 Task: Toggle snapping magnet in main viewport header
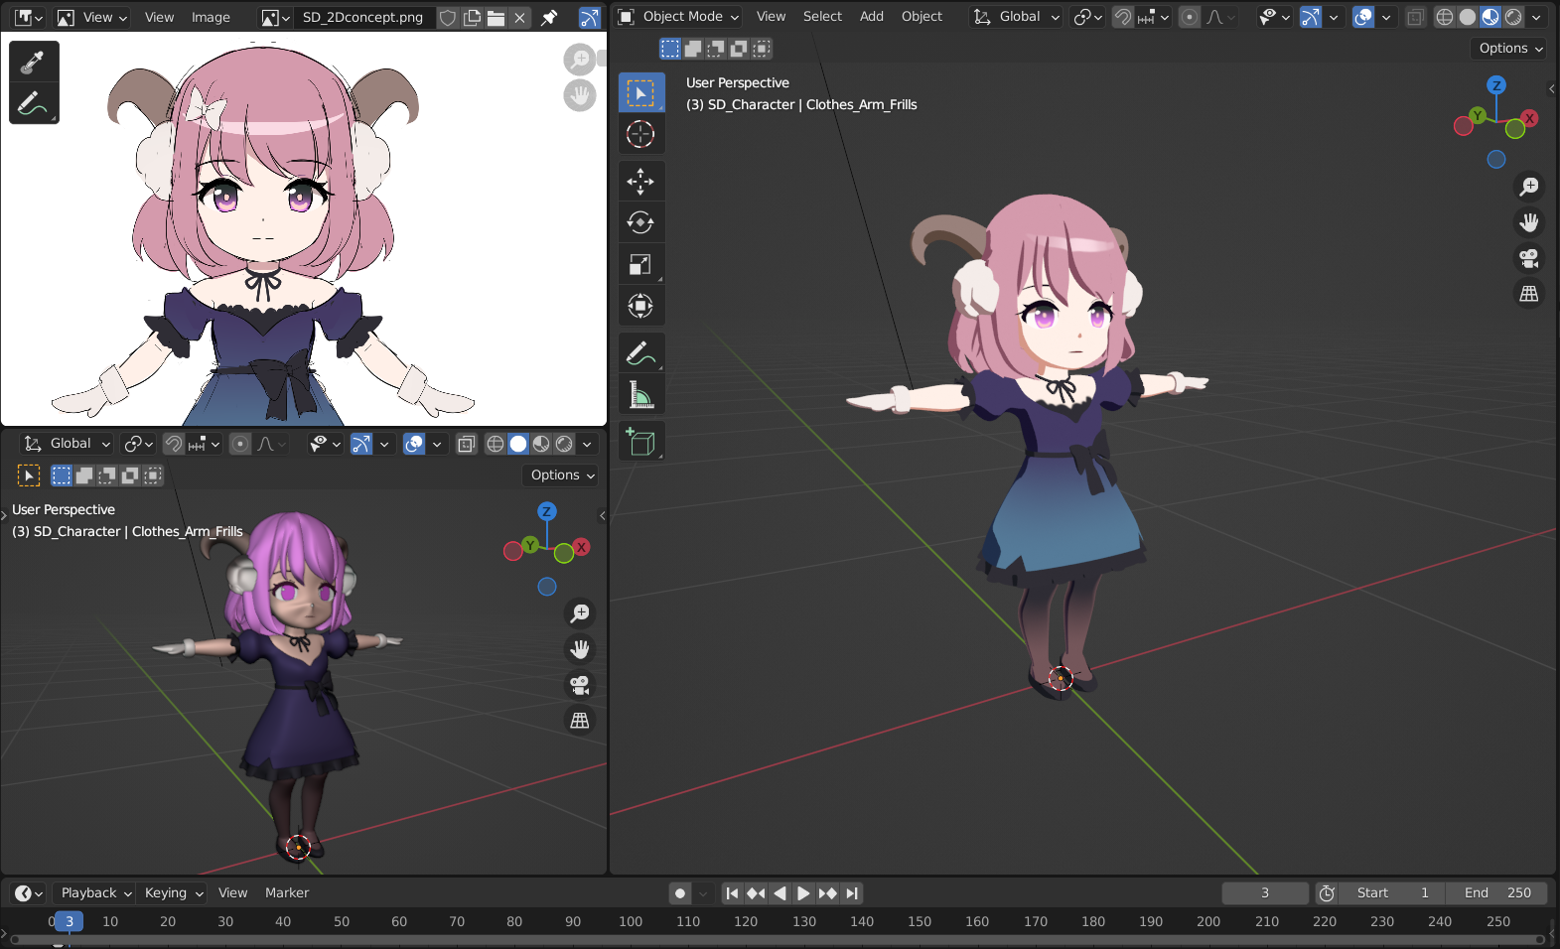click(x=1123, y=17)
